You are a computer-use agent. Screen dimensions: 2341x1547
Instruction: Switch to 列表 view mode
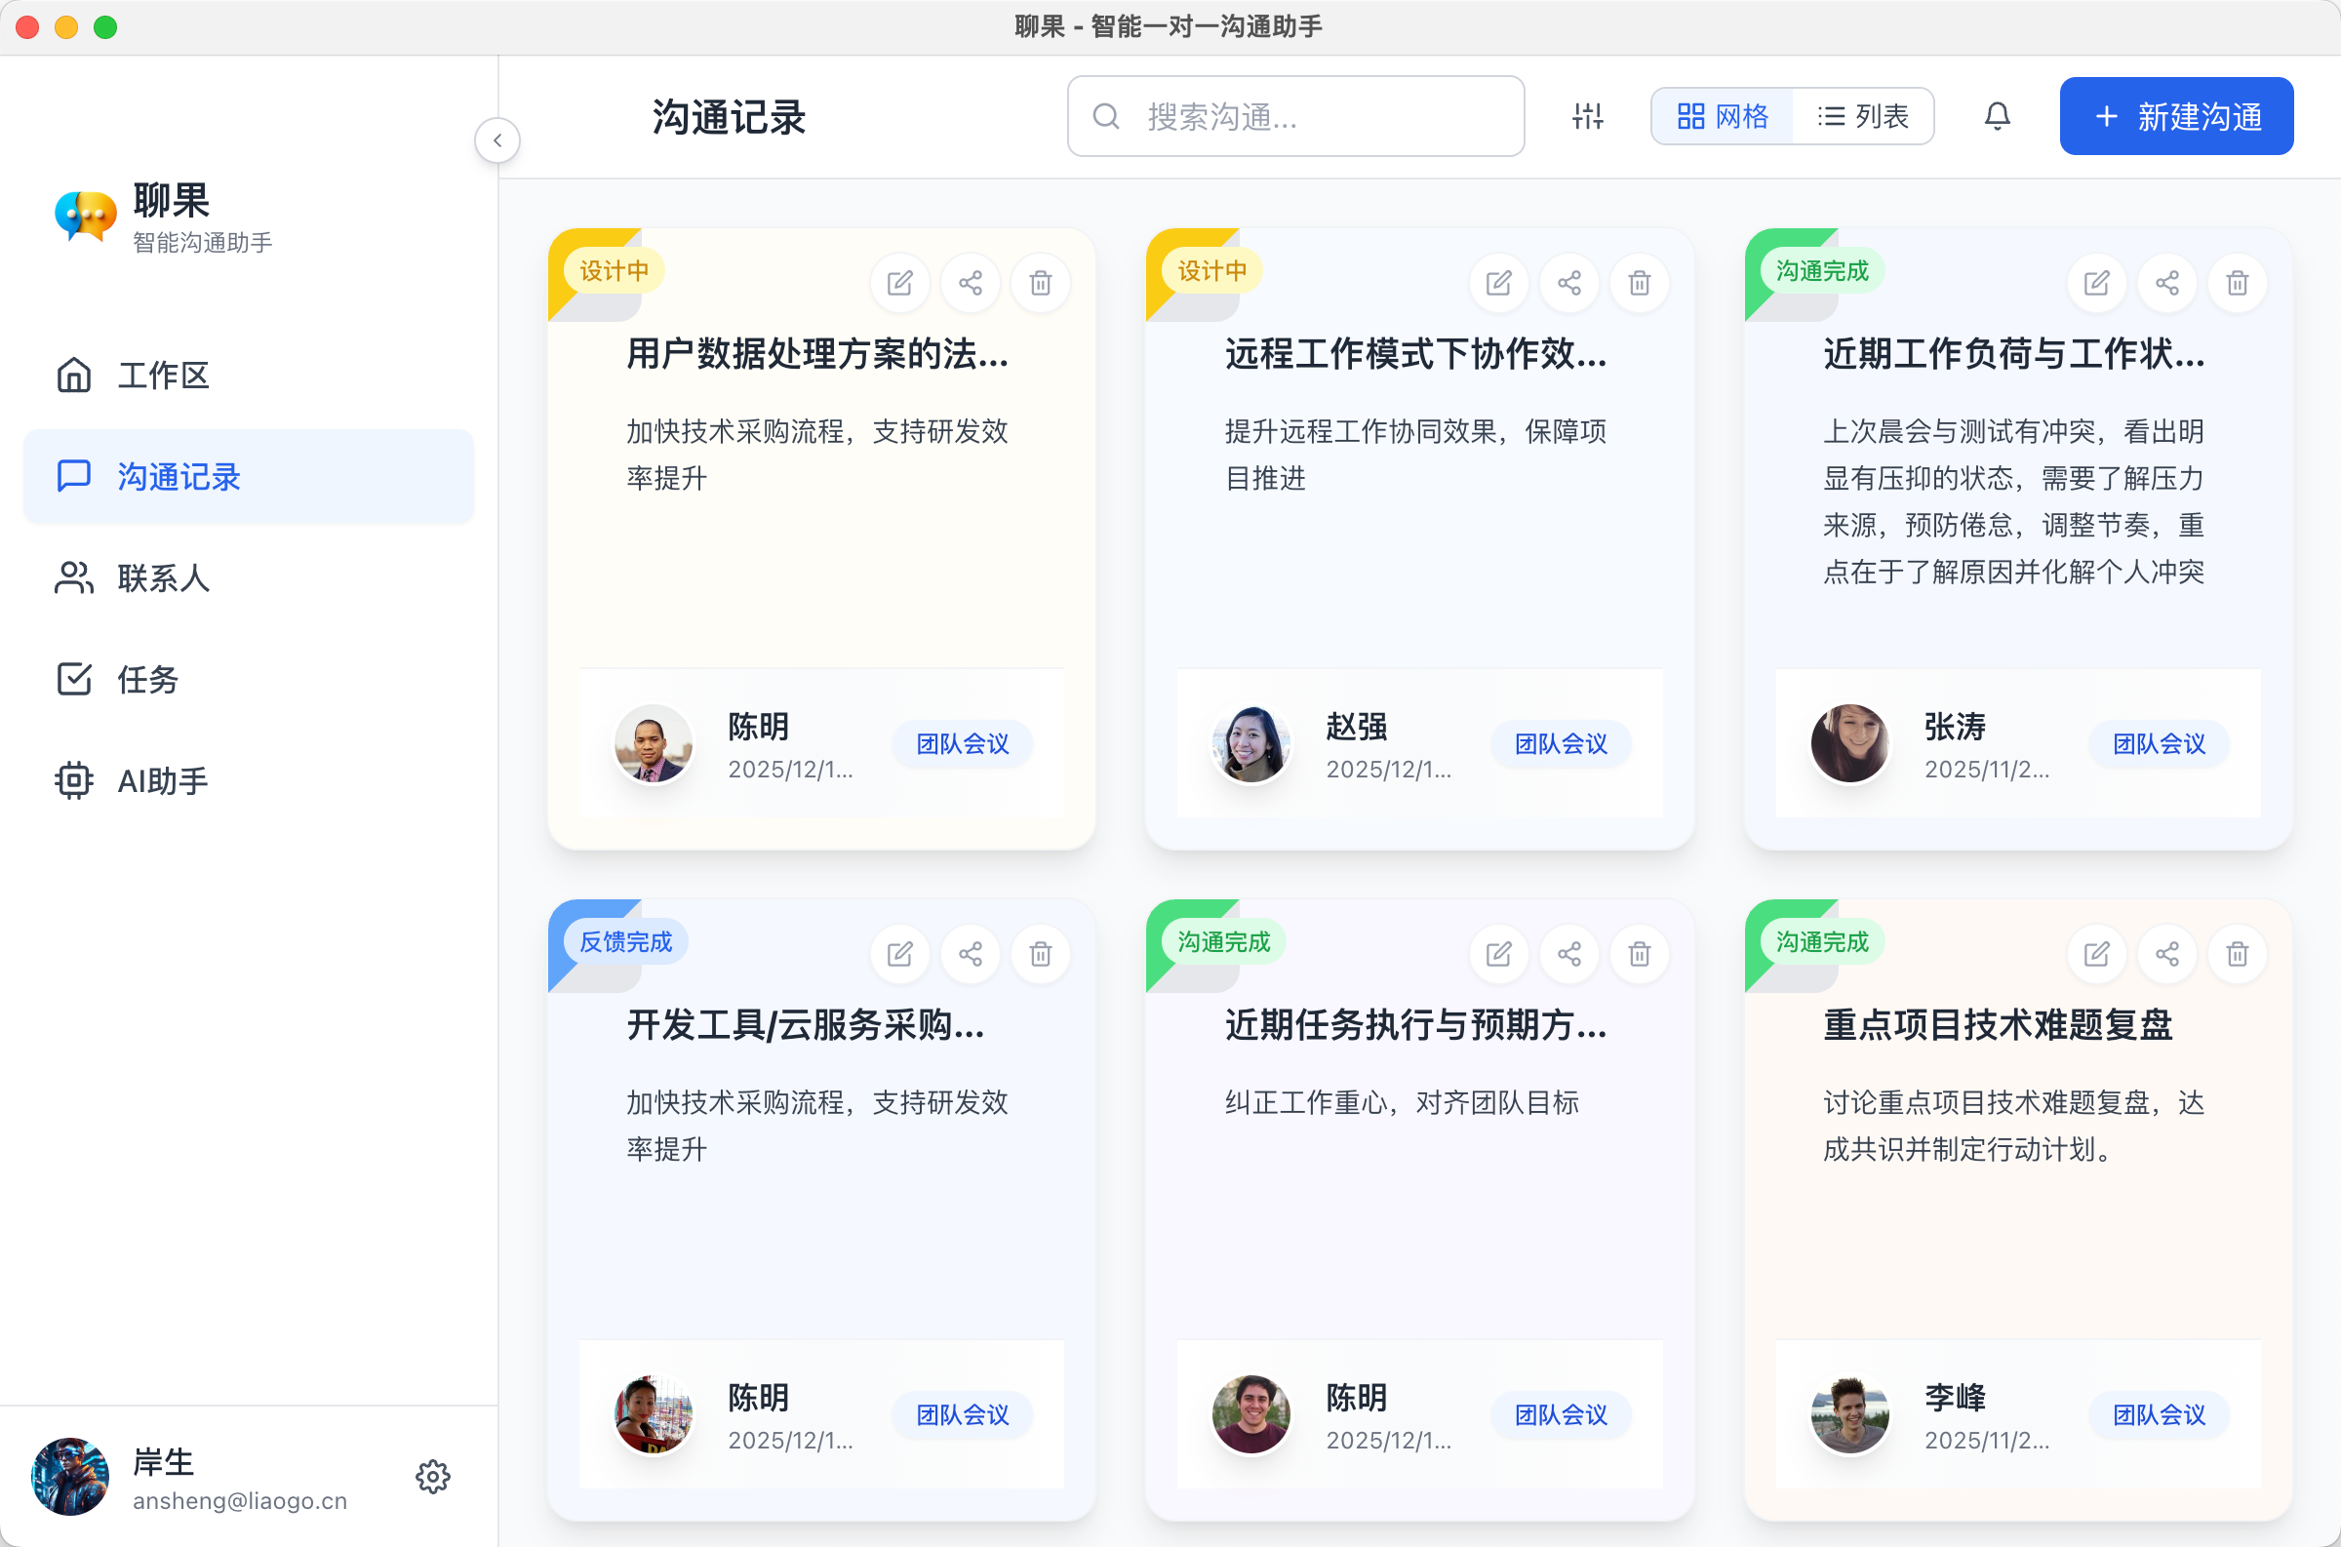(1862, 115)
